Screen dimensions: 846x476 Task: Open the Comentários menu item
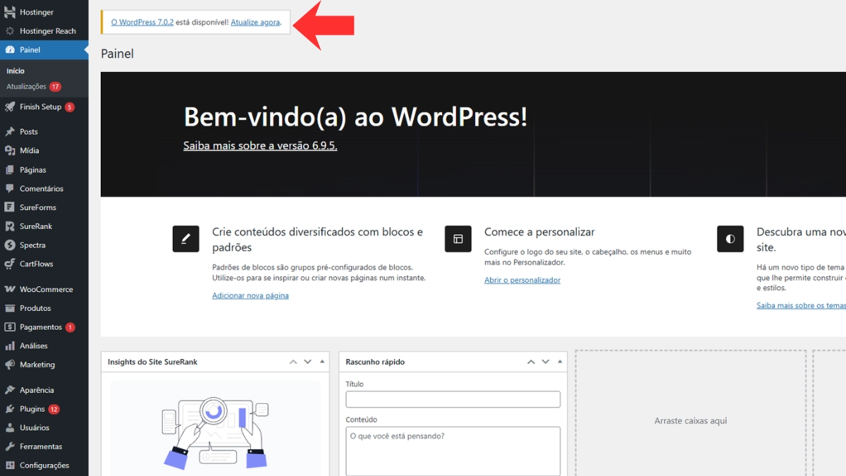click(x=44, y=189)
